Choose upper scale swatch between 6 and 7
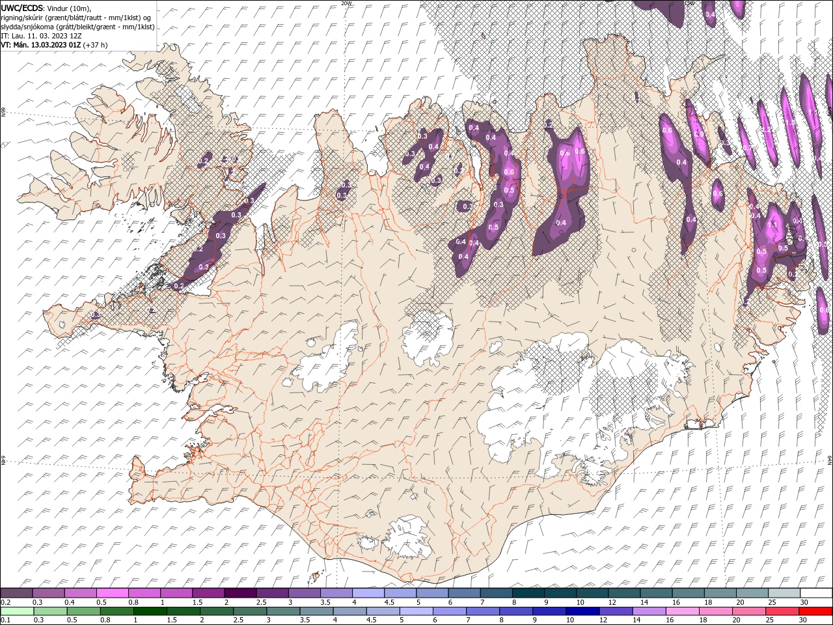The height and width of the screenshot is (625, 833). point(464,593)
